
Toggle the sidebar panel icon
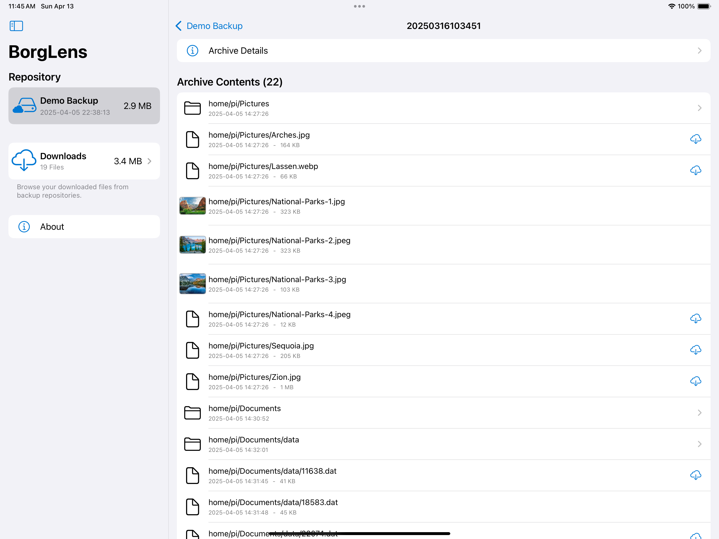(x=16, y=26)
